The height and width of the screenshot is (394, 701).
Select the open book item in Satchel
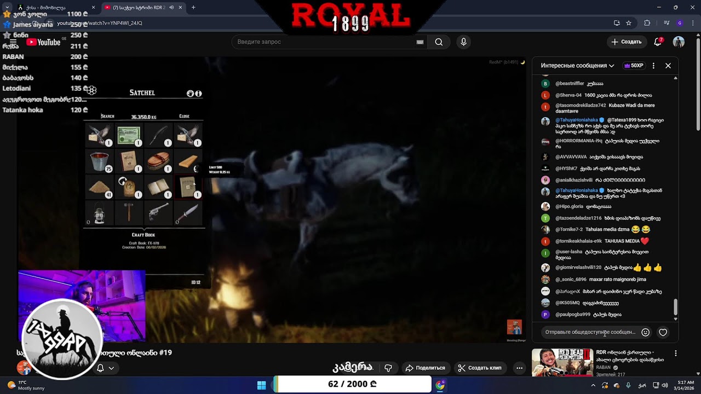(158, 187)
